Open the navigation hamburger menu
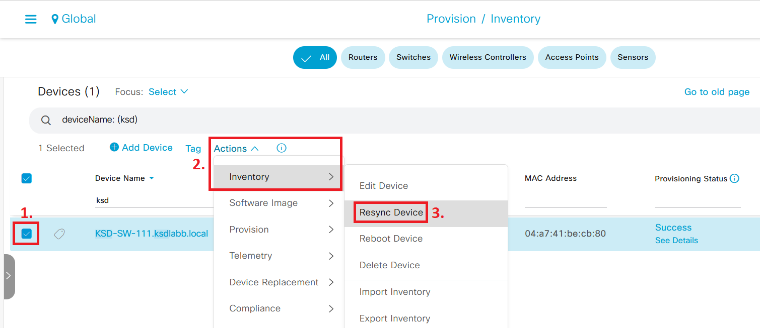This screenshot has height=328, width=760. [31, 19]
